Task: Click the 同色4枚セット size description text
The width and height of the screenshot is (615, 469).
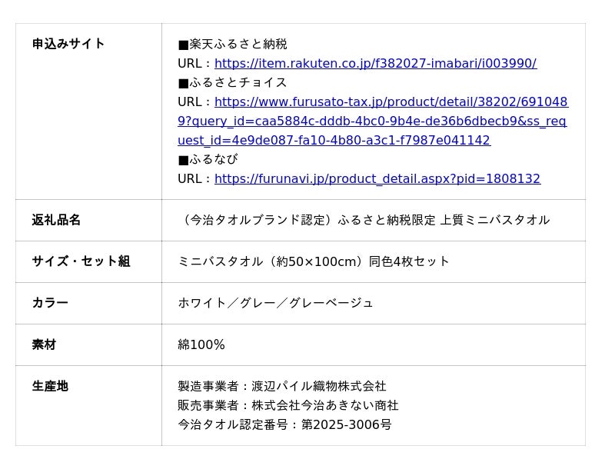Action: tap(409, 261)
